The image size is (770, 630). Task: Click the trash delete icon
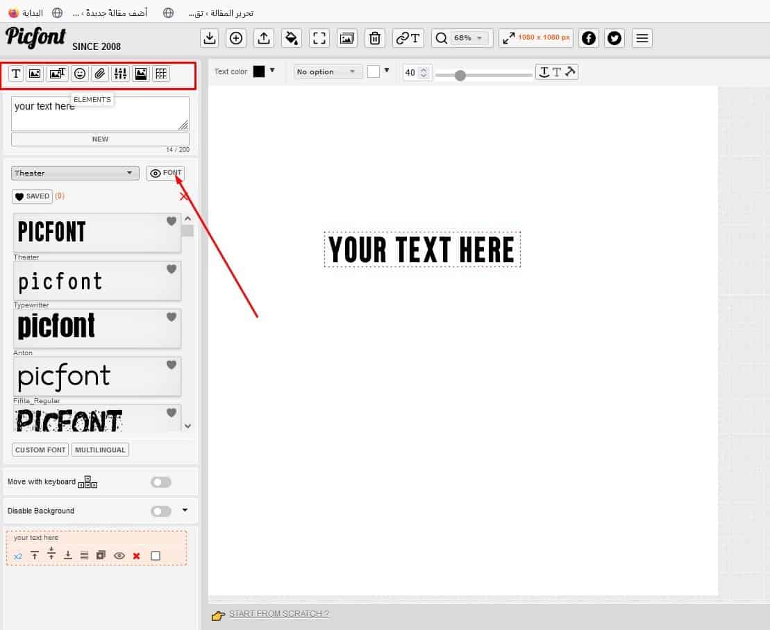click(x=375, y=38)
